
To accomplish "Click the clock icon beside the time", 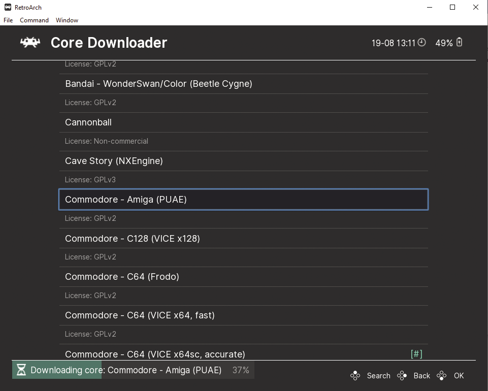I will (421, 43).
